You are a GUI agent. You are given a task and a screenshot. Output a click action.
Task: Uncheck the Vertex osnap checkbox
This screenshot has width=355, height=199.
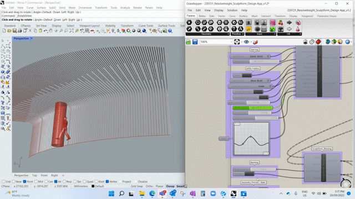pyautogui.click(x=107, y=181)
